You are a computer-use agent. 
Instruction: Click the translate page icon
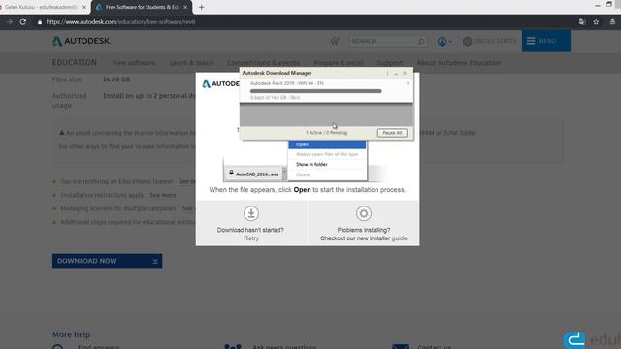[581, 22]
